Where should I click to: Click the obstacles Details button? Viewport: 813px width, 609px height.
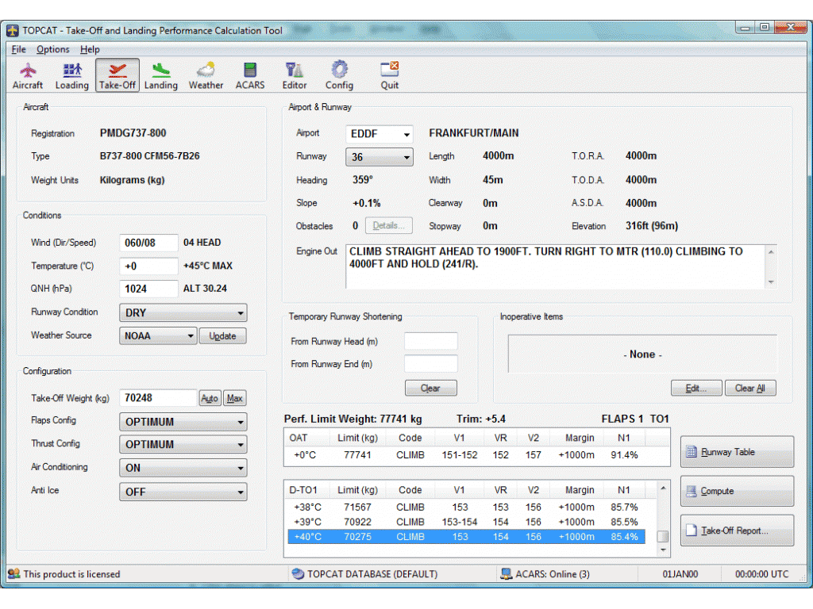(x=388, y=226)
